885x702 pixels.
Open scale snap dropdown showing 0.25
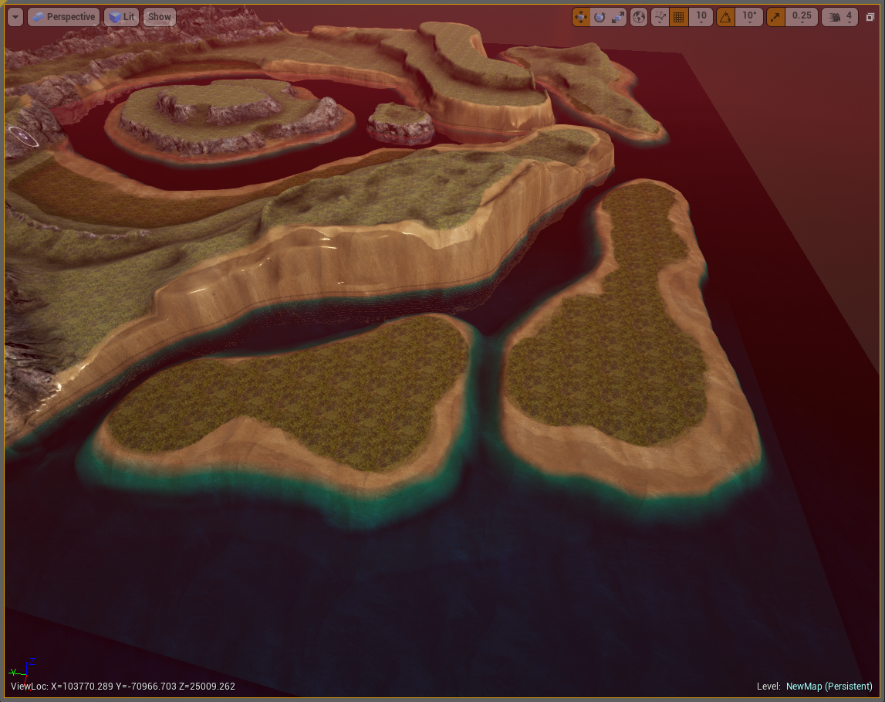[802, 17]
